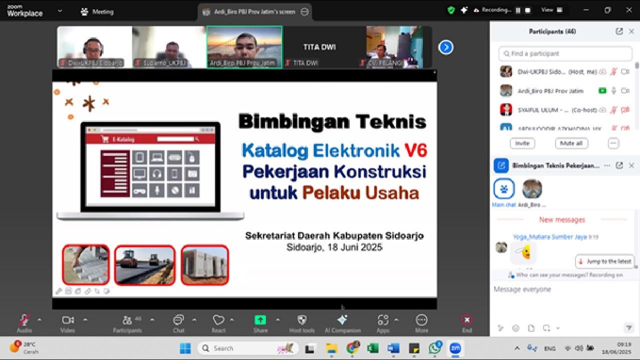
Task: Pause the recording
Action: [x=518, y=10]
